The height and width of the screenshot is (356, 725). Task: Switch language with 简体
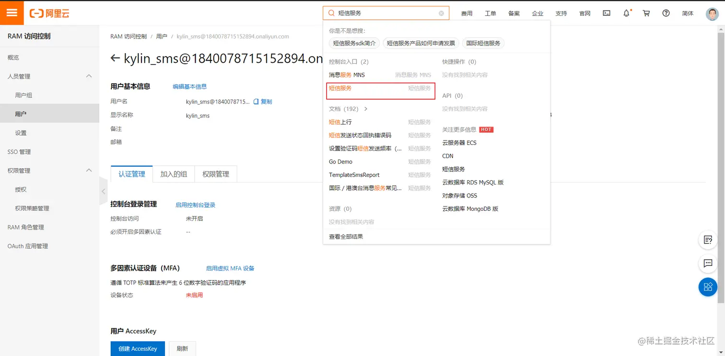[688, 13]
